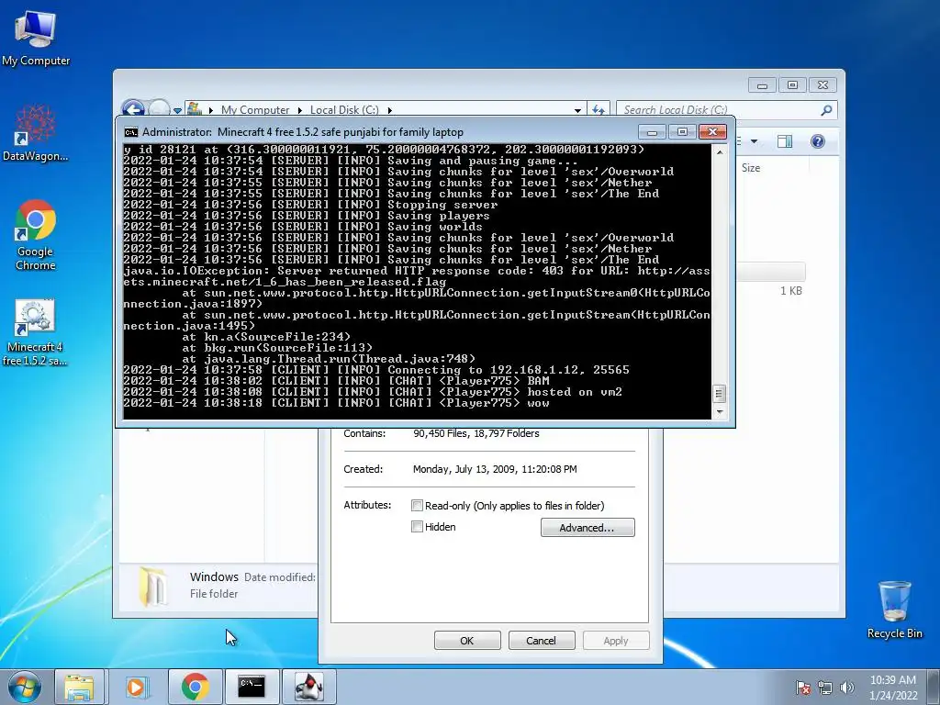Switch to Chrome in the taskbar
This screenshot has height=705, width=940.
[x=195, y=687]
